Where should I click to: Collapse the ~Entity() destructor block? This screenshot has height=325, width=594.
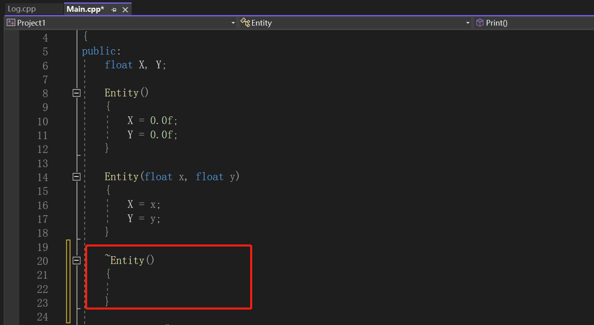click(x=76, y=261)
